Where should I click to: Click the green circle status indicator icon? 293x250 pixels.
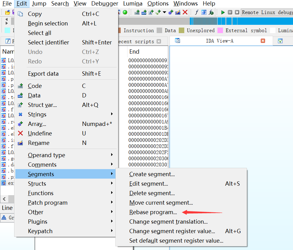tap(125, 13)
